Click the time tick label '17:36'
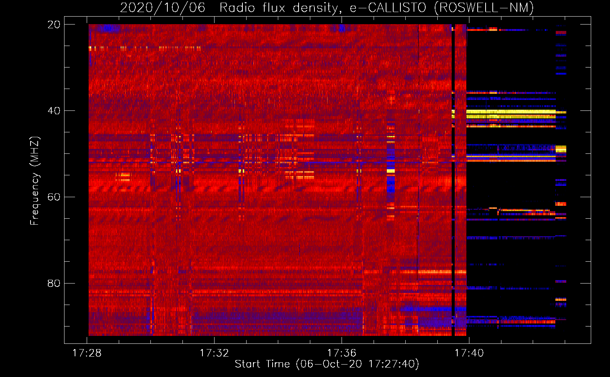 (x=342, y=353)
